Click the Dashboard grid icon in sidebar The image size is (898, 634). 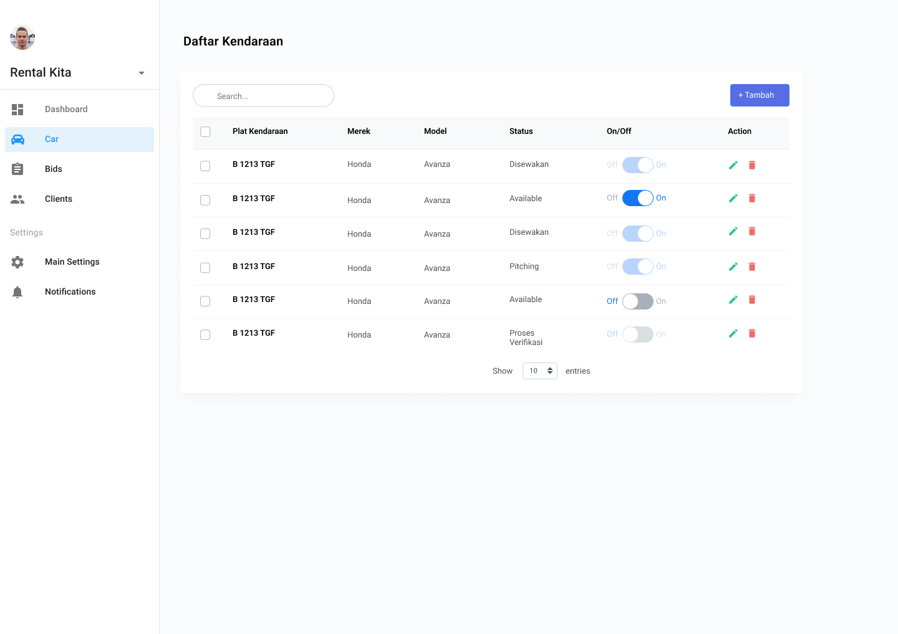click(17, 110)
